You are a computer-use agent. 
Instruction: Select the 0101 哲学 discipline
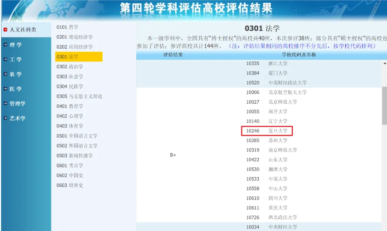click(67, 27)
